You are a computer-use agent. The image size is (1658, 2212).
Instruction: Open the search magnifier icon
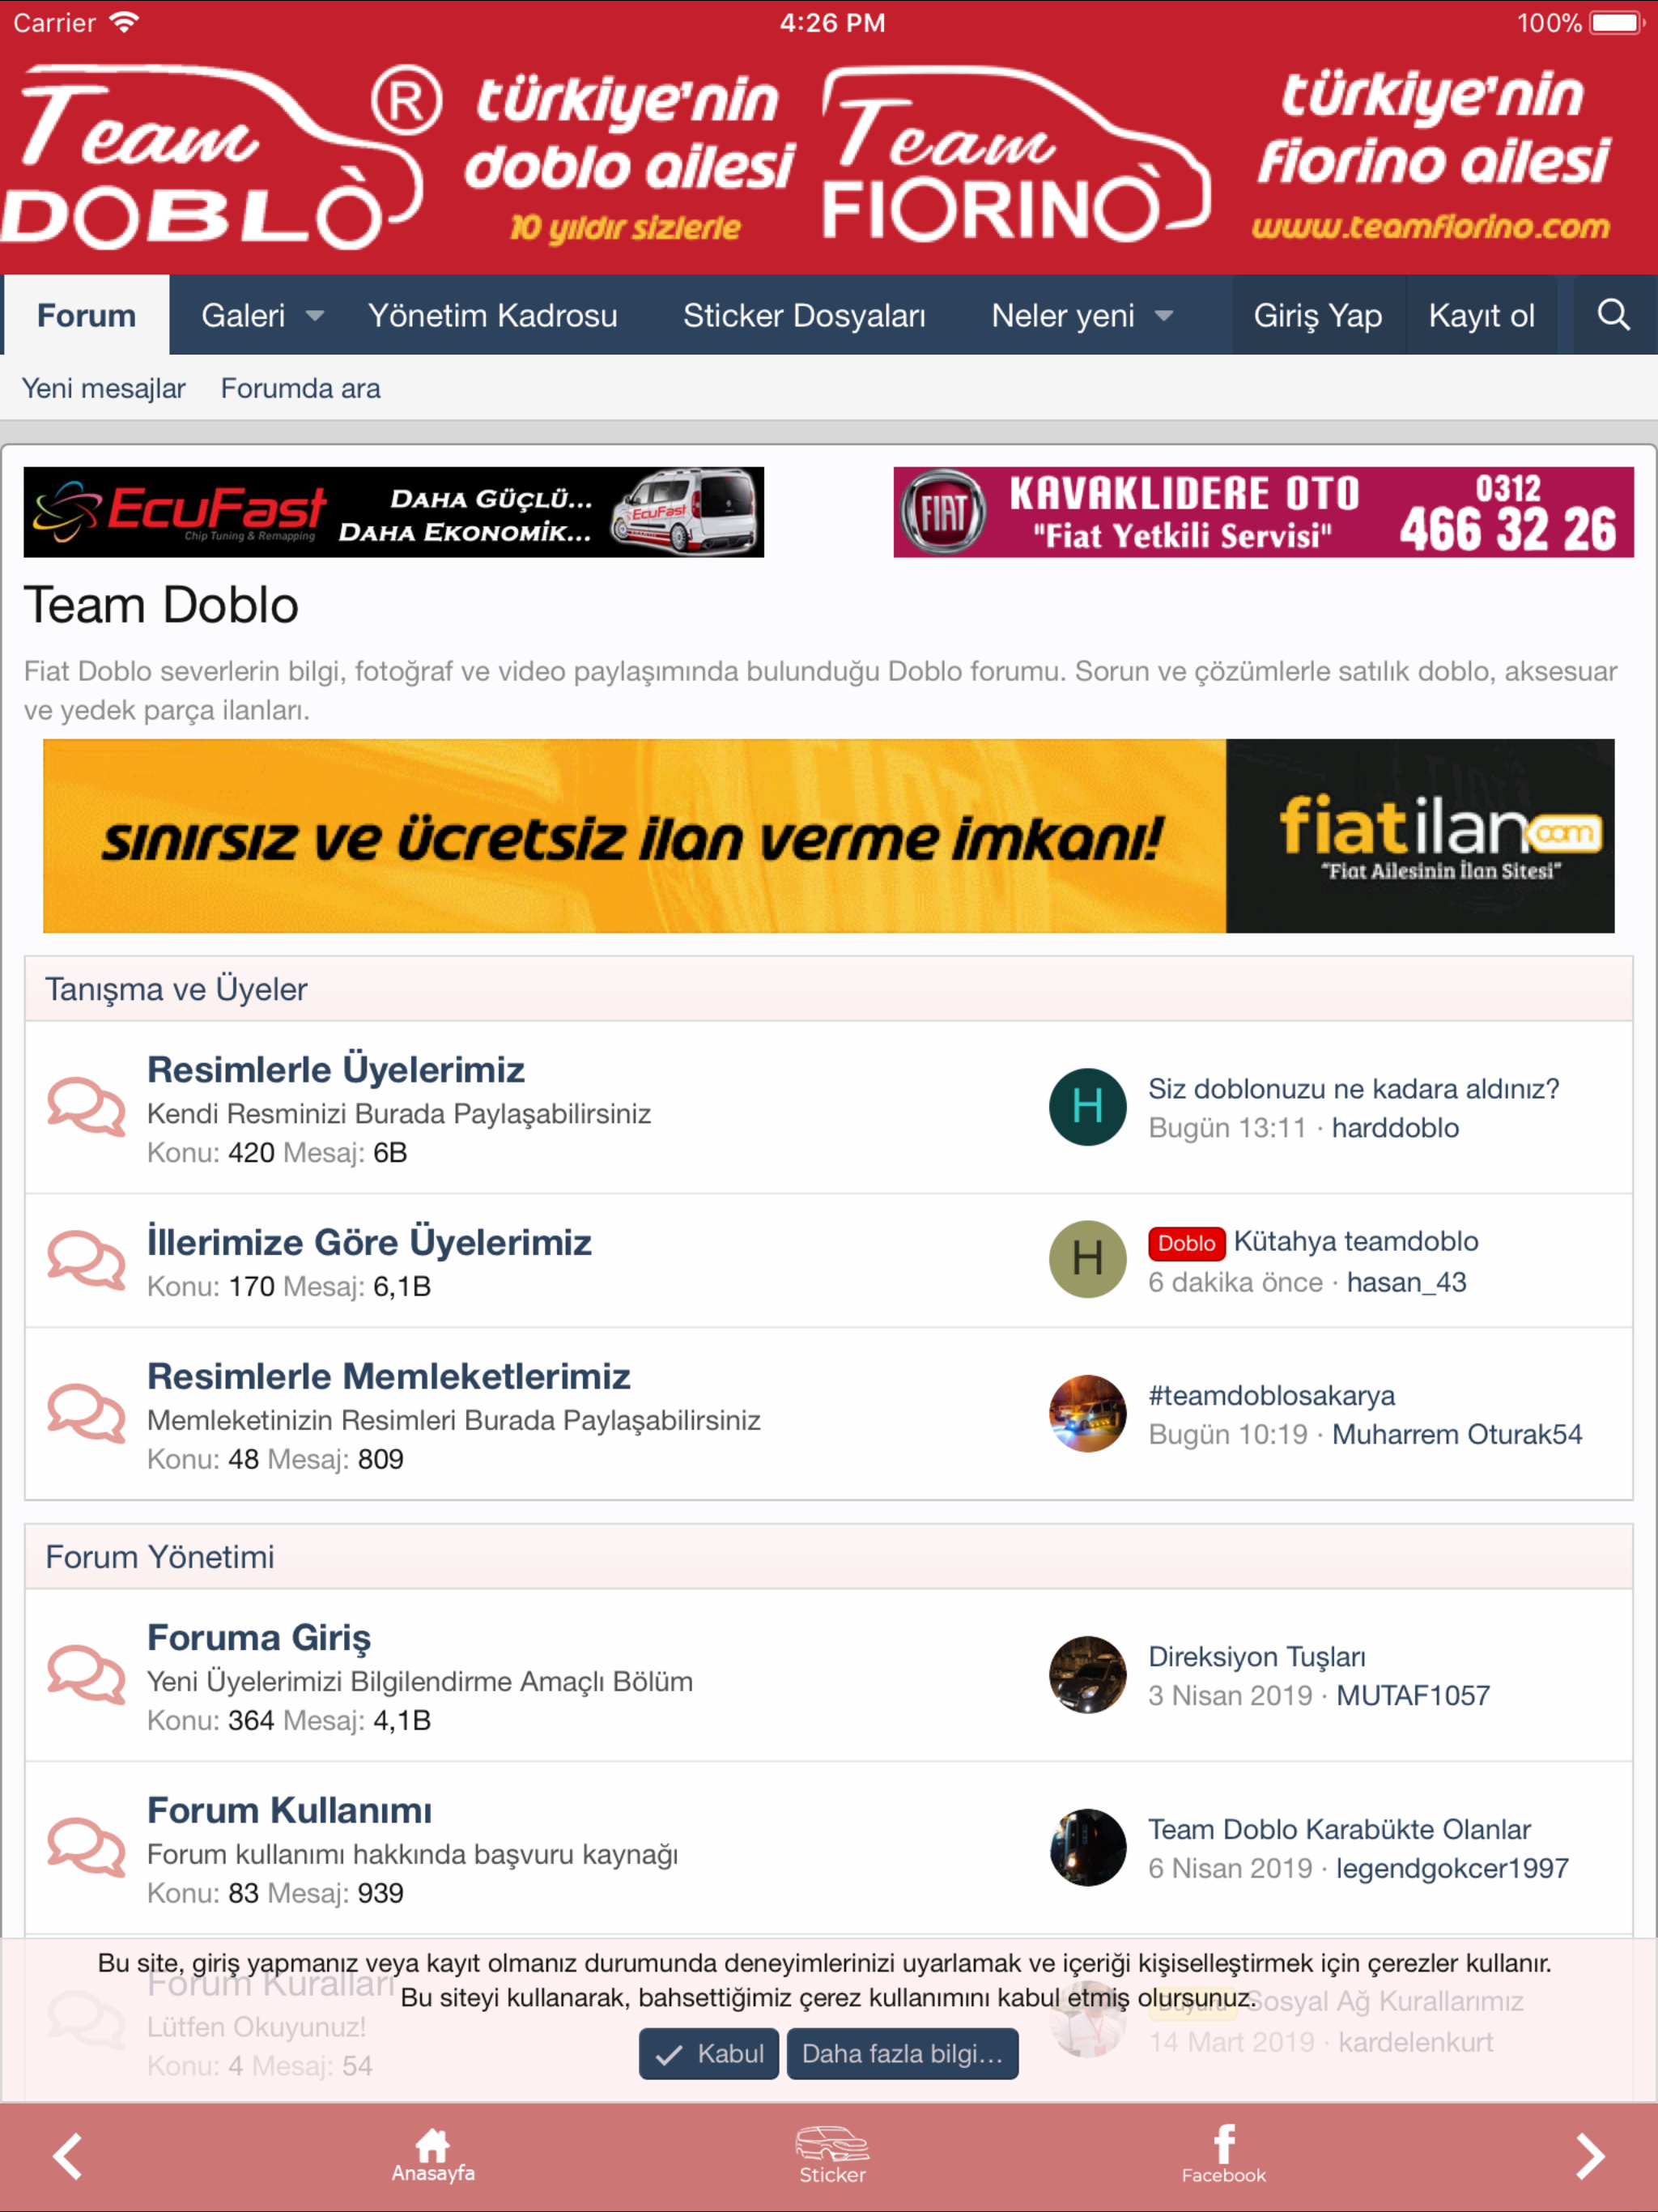(1613, 315)
